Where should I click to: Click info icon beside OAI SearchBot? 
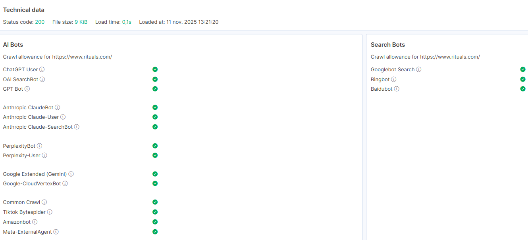click(42, 79)
